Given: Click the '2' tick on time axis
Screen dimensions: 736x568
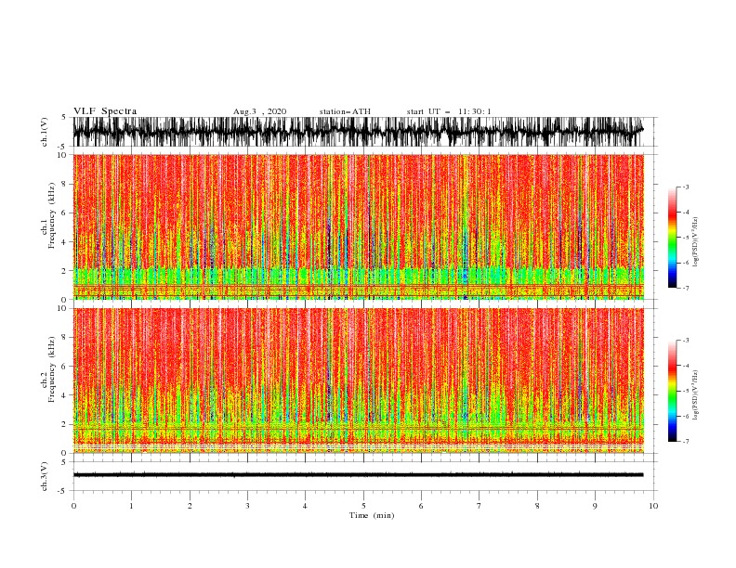Looking at the screenshot, I should [190, 506].
